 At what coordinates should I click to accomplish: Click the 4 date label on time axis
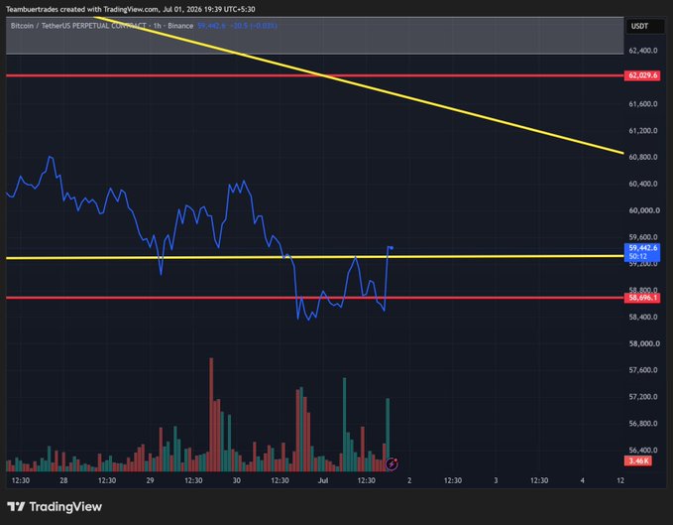click(583, 480)
